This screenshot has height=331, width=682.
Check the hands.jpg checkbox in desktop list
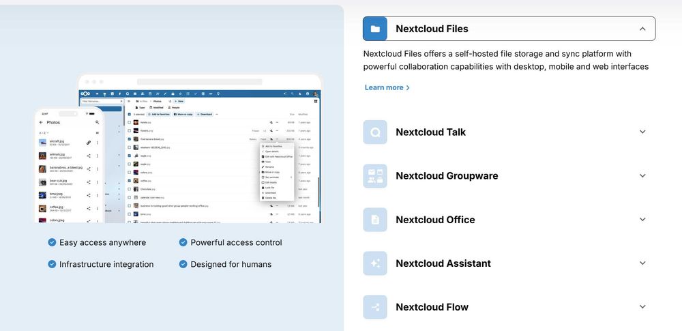[x=129, y=122]
